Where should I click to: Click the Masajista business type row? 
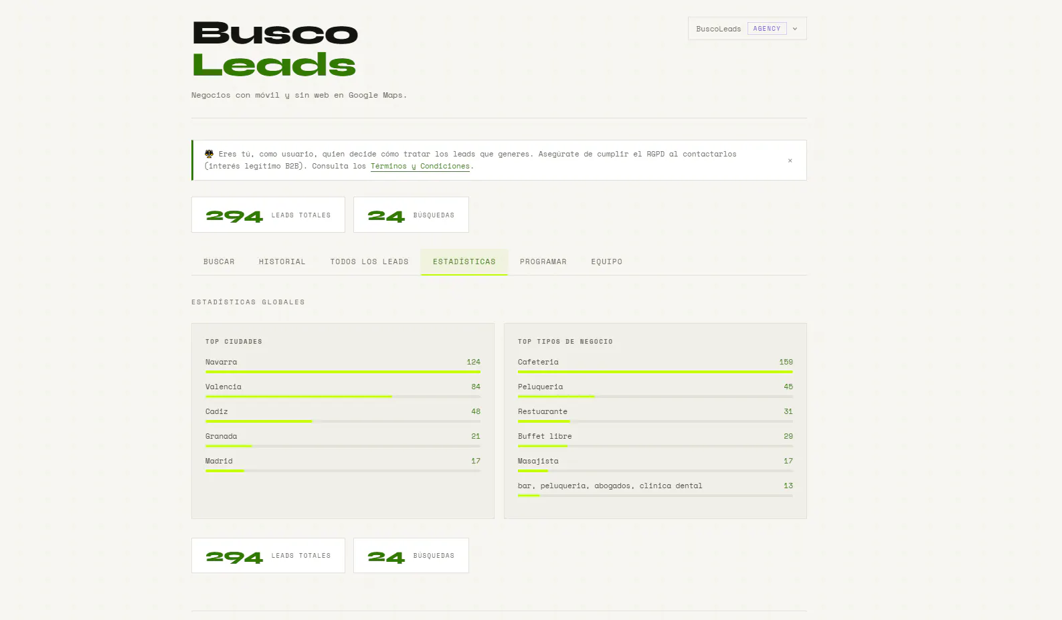coord(655,464)
